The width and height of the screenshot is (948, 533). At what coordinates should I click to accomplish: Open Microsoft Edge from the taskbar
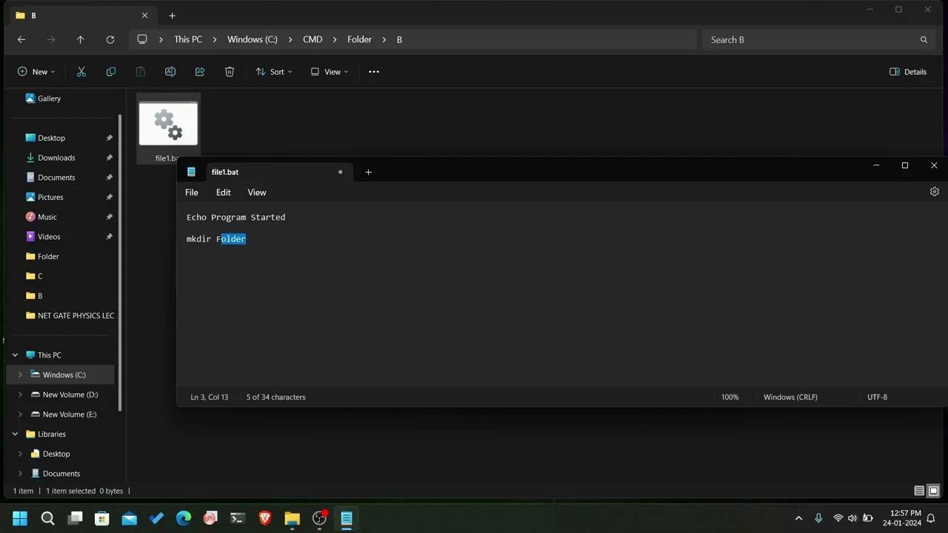(183, 518)
